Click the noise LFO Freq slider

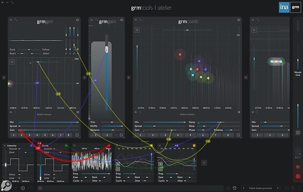click(x=95, y=174)
